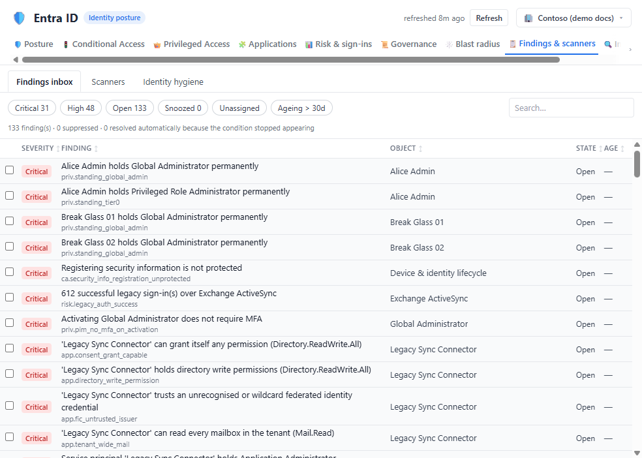Click the Exchange ActiveSync object cell
This screenshot has height=458, width=642.
(x=429, y=298)
